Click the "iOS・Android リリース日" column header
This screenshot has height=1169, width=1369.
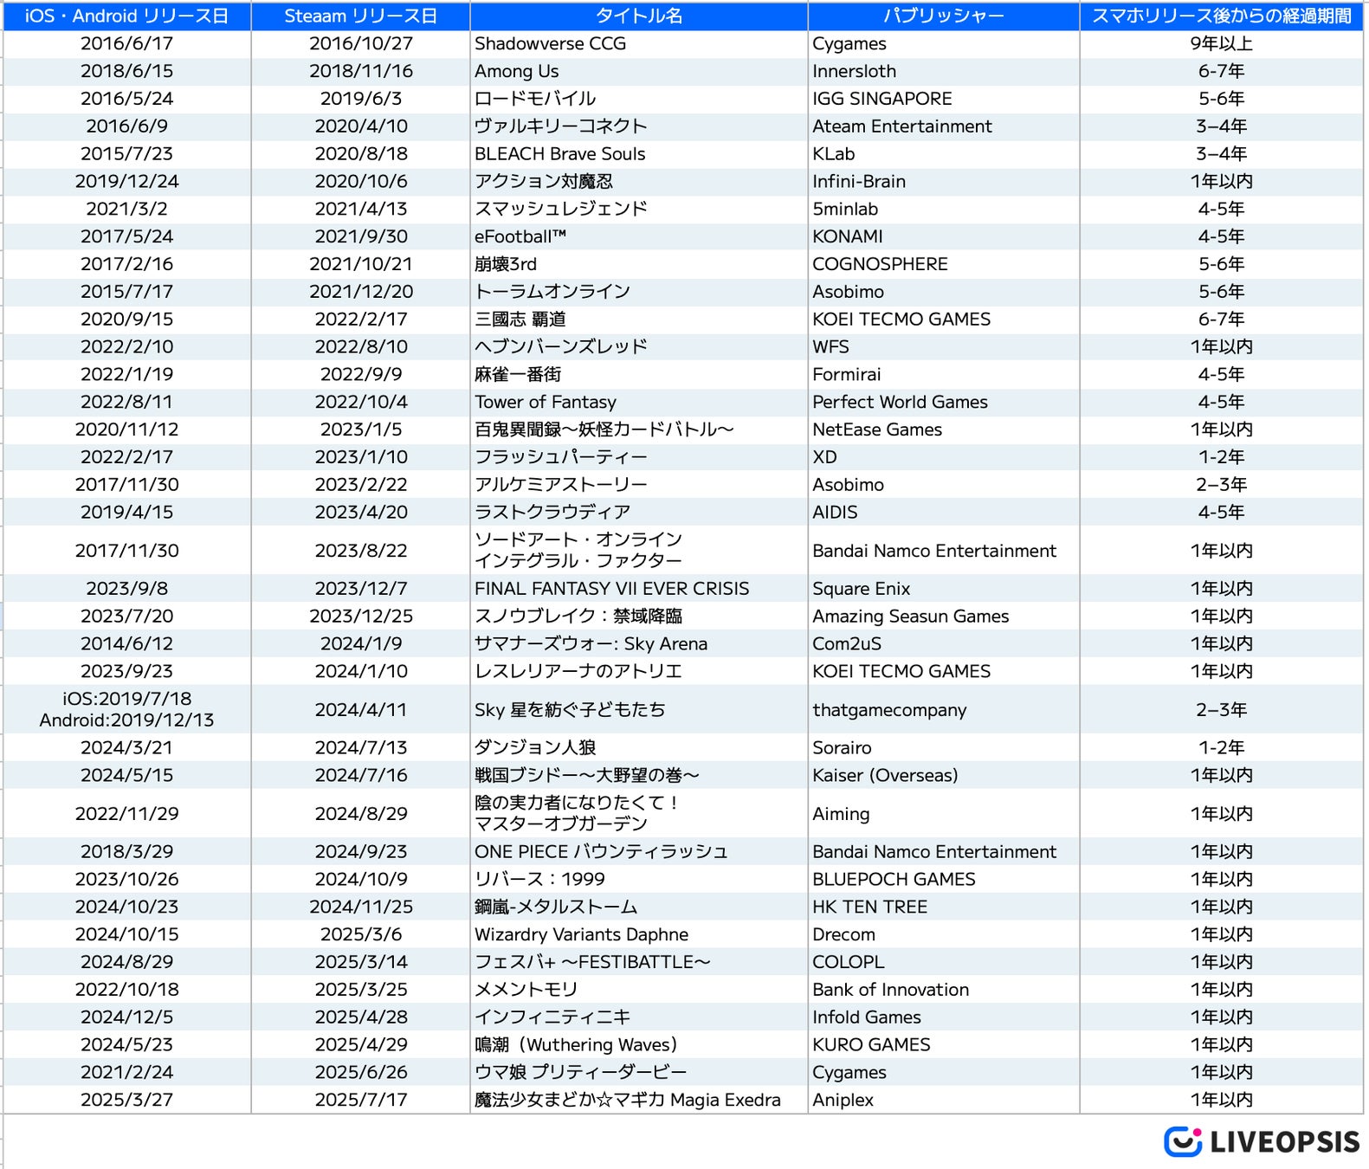[127, 16]
